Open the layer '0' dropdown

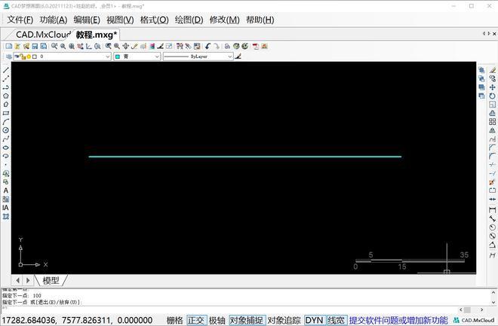[x=62, y=56]
